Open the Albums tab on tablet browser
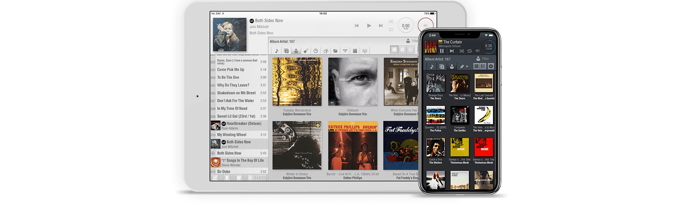 coord(286,51)
